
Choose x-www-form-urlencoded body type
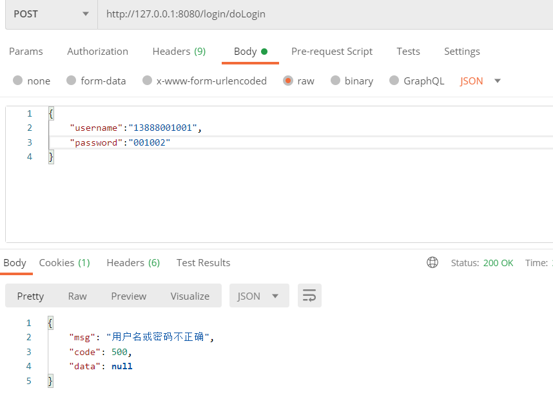point(147,81)
